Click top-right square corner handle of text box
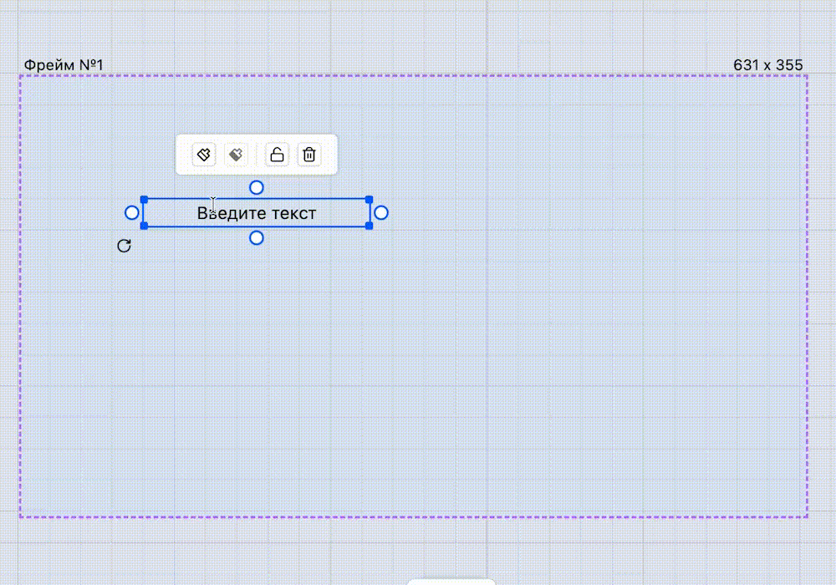 coord(370,200)
